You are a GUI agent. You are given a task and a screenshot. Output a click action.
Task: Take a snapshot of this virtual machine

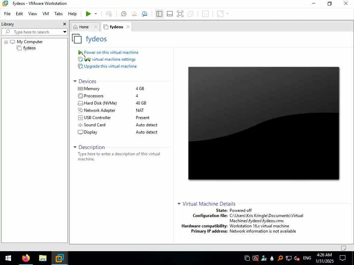tap(123, 14)
